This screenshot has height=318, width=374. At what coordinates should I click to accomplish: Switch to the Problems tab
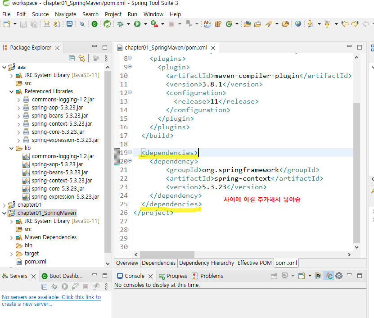[x=207, y=276]
